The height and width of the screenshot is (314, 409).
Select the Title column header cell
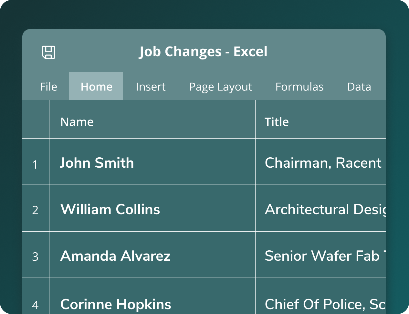click(320, 122)
